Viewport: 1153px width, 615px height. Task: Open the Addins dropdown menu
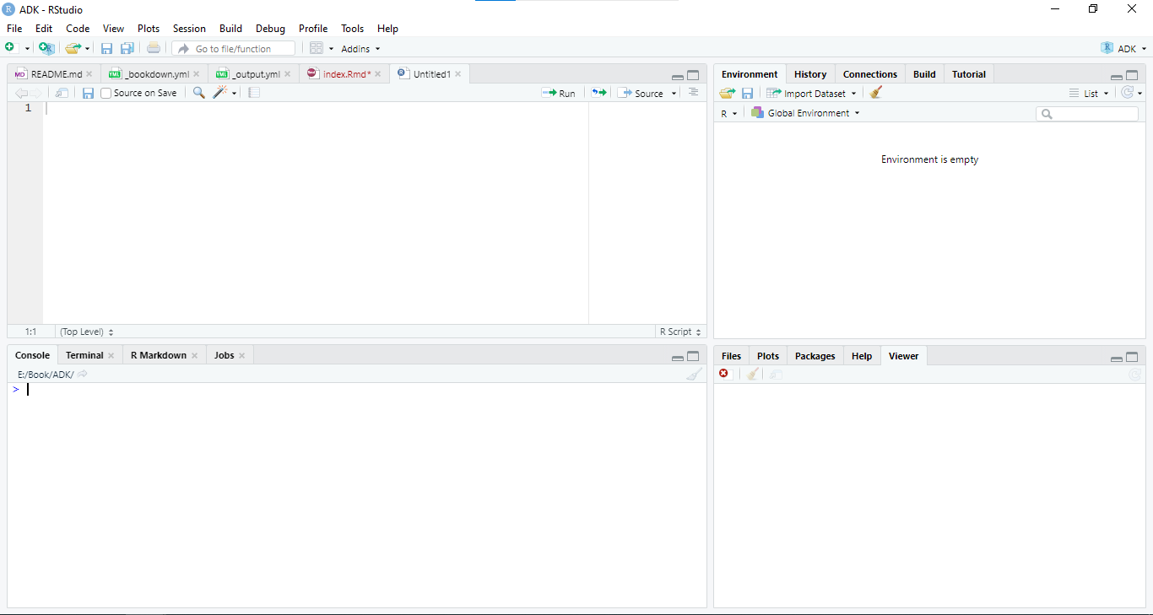[x=360, y=49]
